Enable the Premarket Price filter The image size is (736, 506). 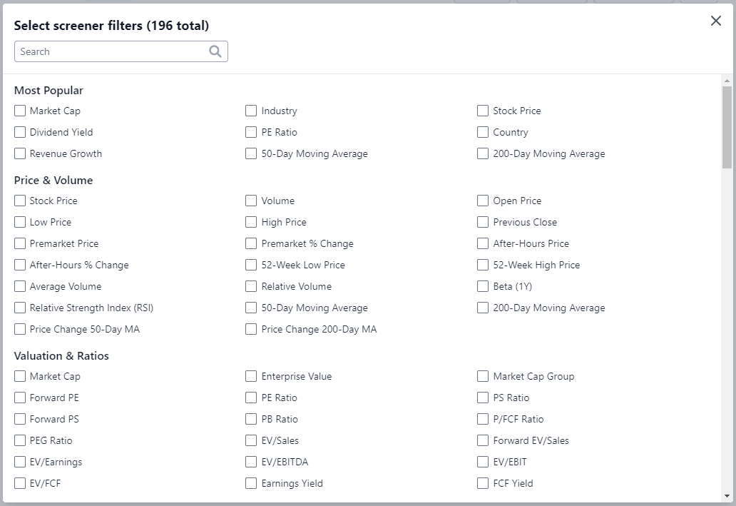[19, 243]
